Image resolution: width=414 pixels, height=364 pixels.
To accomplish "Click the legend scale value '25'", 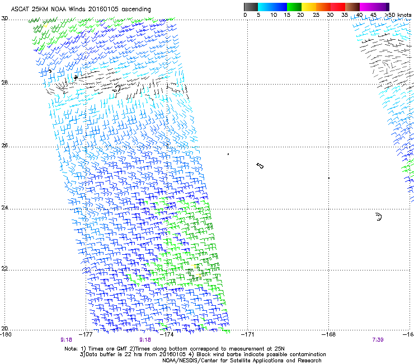I will pyautogui.click(x=316, y=15).
